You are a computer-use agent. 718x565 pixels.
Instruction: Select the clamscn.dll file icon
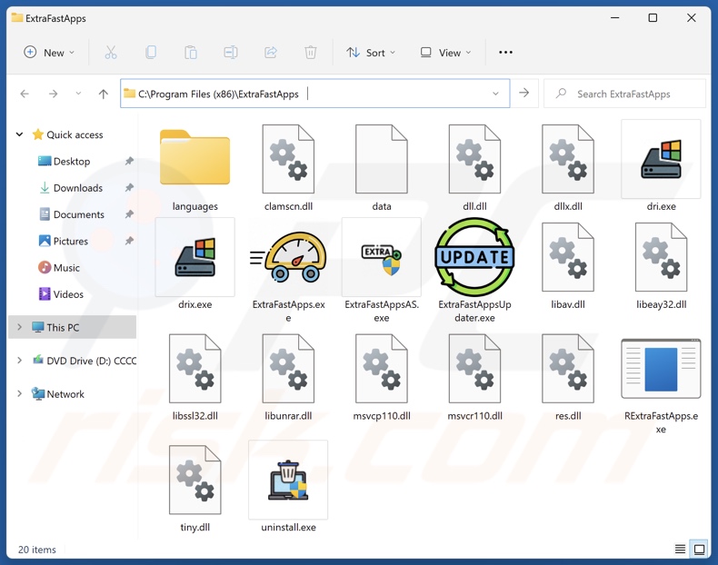[x=288, y=159]
